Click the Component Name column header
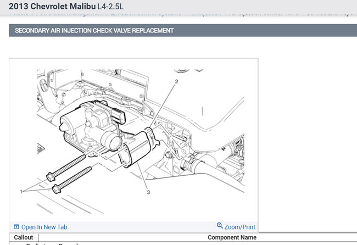The image size is (357, 245). 232,237
